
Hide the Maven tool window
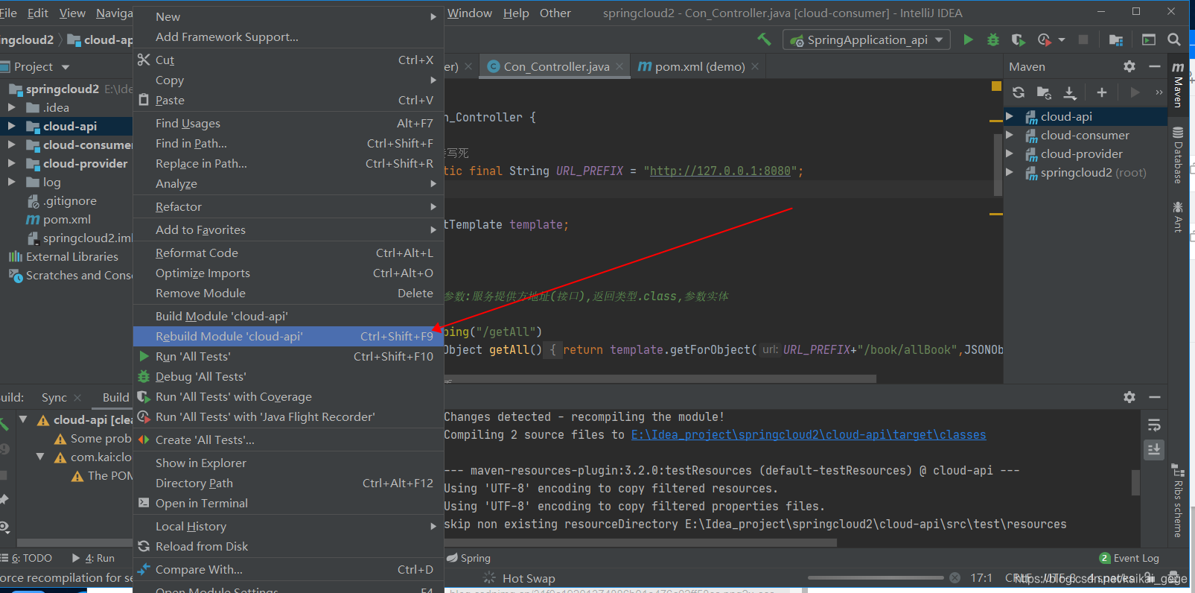pos(1155,66)
